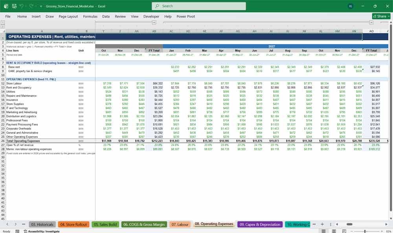
Task: Click the Redo arrow icon
Action: [x=31, y=6]
